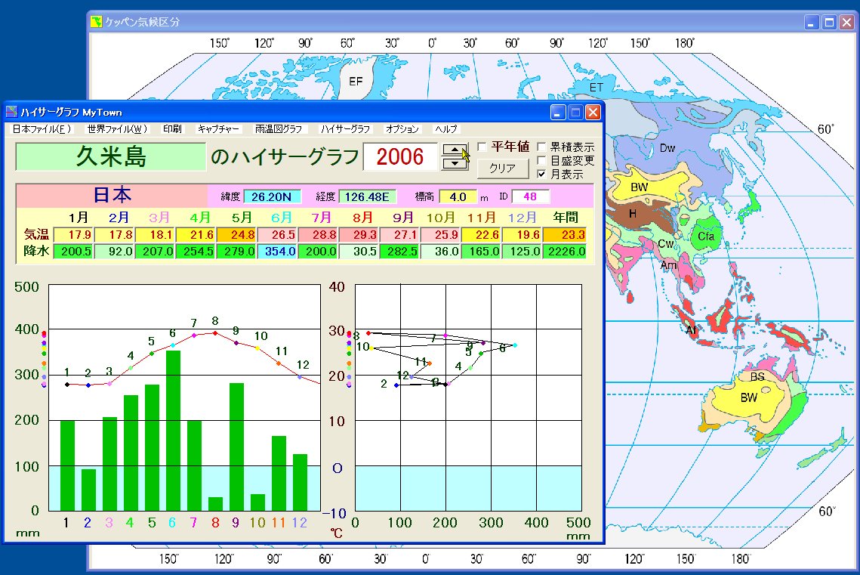This screenshot has width=860, height=575.
Task: Select the elevation field 4.0
Action: [x=458, y=196]
